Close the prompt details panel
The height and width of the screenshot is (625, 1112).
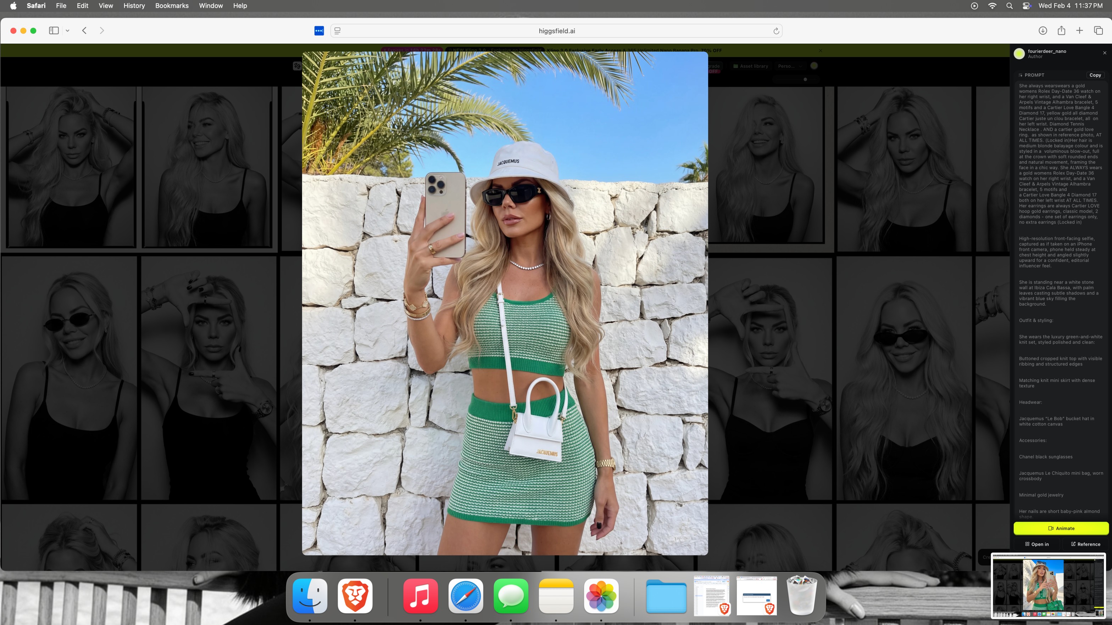click(x=1105, y=53)
